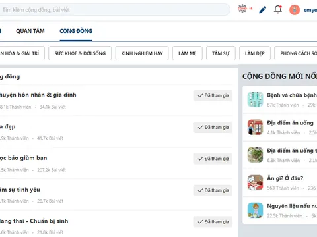The height and width of the screenshot is (237, 317).
Task: Toggle Đã tham gia for Đọc báo giùm bạn
Action: click(x=213, y=159)
